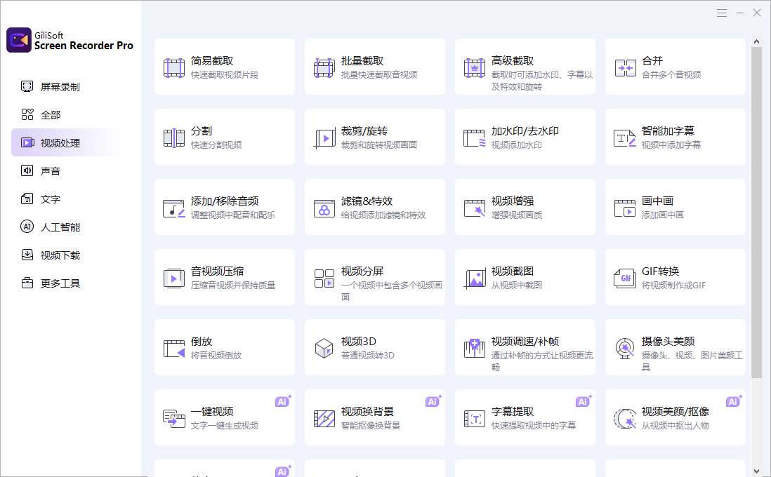
Task: Open the 画中画 picture-in-picture icon
Action: pos(625,208)
